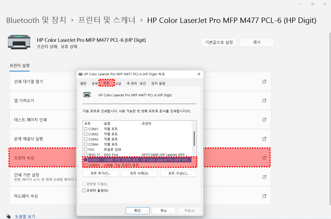Open external link icon for 인쇄 대기열 열기
The width and height of the screenshot is (331, 219).
coord(264,81)
